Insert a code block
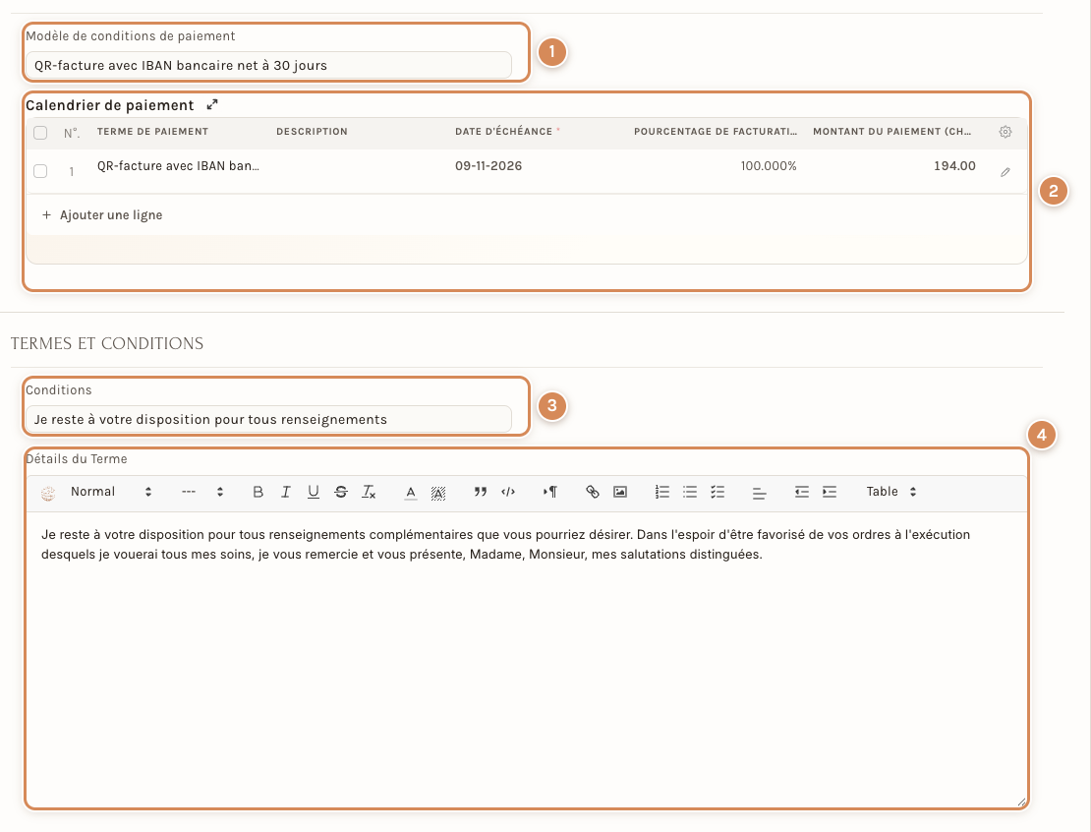The width and height of the screenshot is (1091, 832). pos(508,493)
